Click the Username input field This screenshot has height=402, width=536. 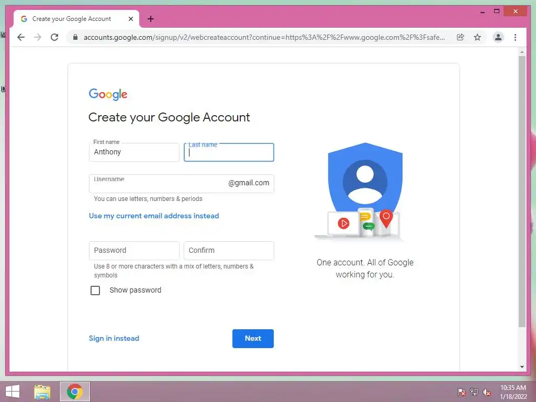(181, 184)
